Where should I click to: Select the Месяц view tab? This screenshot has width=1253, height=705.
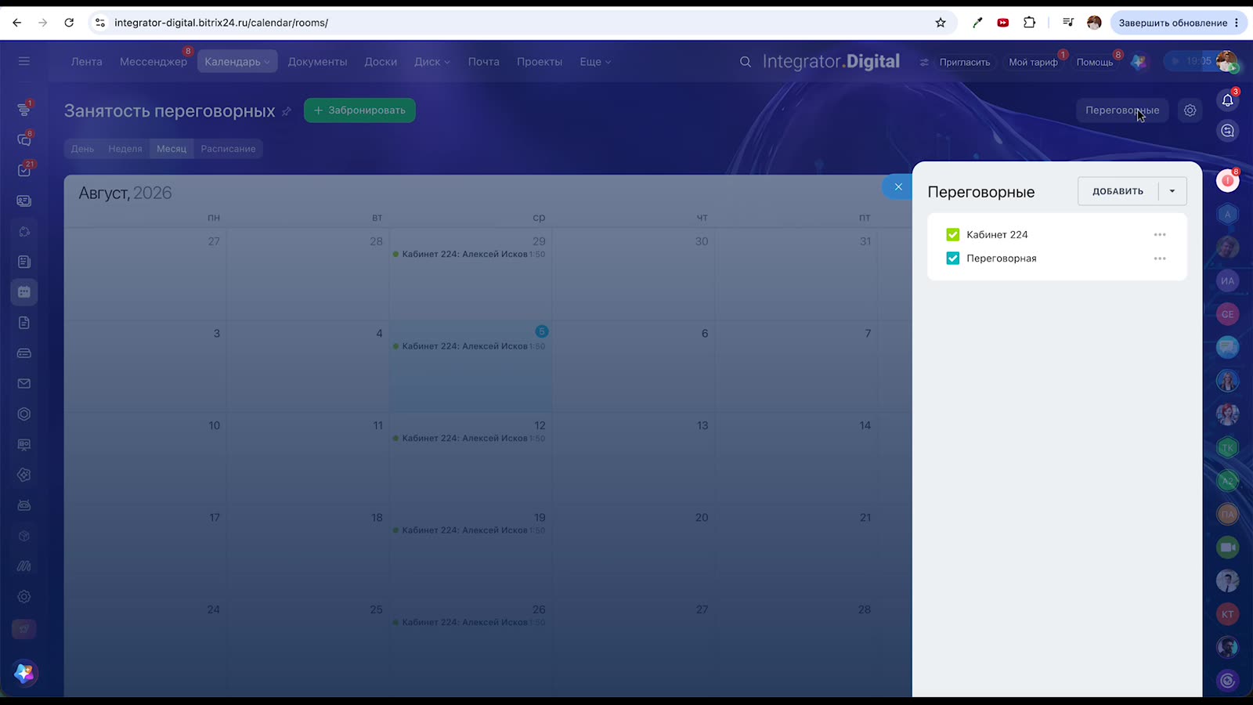tap(172, 149)
